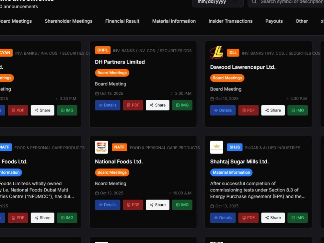This screenshot has width=324, height=243.
Task: View Details for Dawood Lawrencepur Ltd.
Action: coord(223,110)
